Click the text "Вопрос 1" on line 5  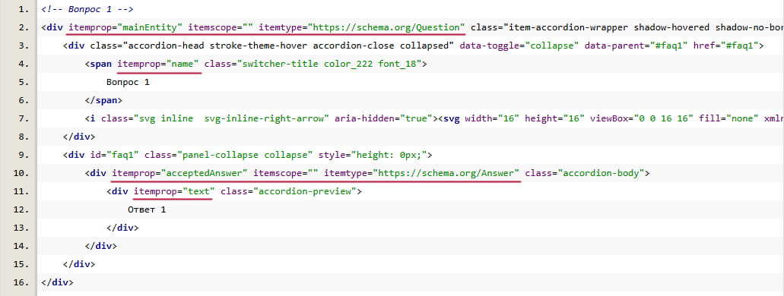pyautogui.click(x=128, y=82)
